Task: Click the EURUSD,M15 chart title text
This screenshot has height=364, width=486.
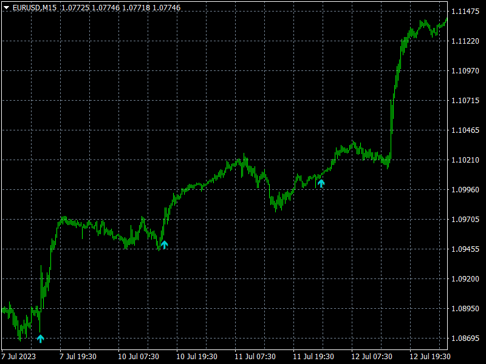Action: pyautogui.click(x=35, y=8)
